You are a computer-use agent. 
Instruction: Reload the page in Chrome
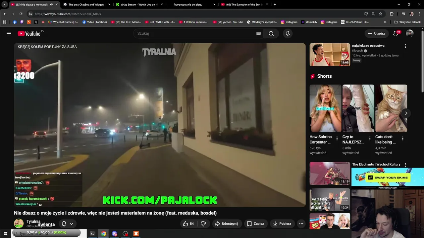point(21,14)
